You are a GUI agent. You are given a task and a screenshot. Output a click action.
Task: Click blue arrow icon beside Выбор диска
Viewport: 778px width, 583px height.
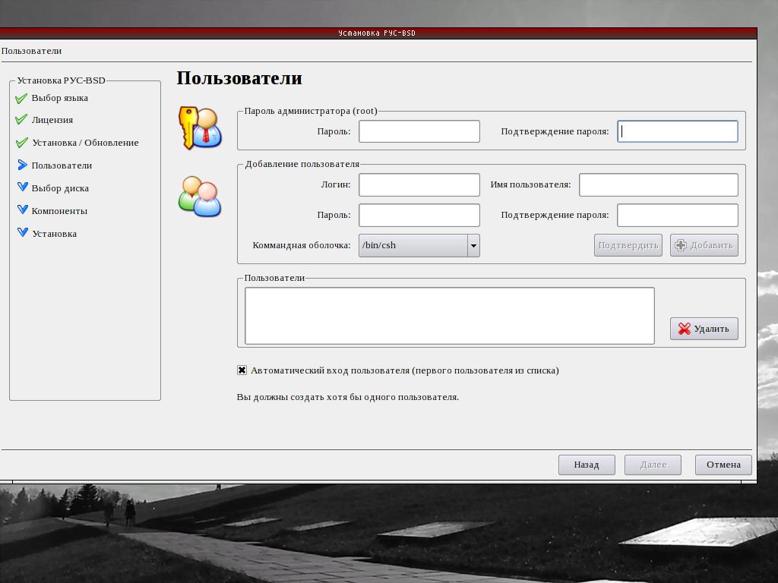point(22,188)
